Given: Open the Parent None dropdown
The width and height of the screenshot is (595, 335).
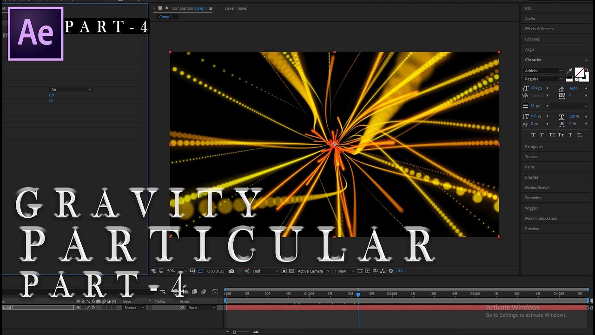Looking at the screenshot, I should (x=201, y=308).
